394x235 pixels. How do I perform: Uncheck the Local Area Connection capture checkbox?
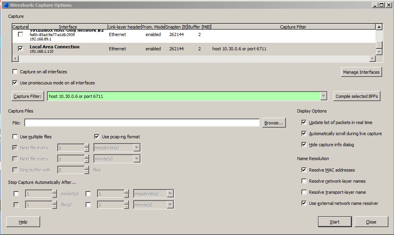point(20,48)
